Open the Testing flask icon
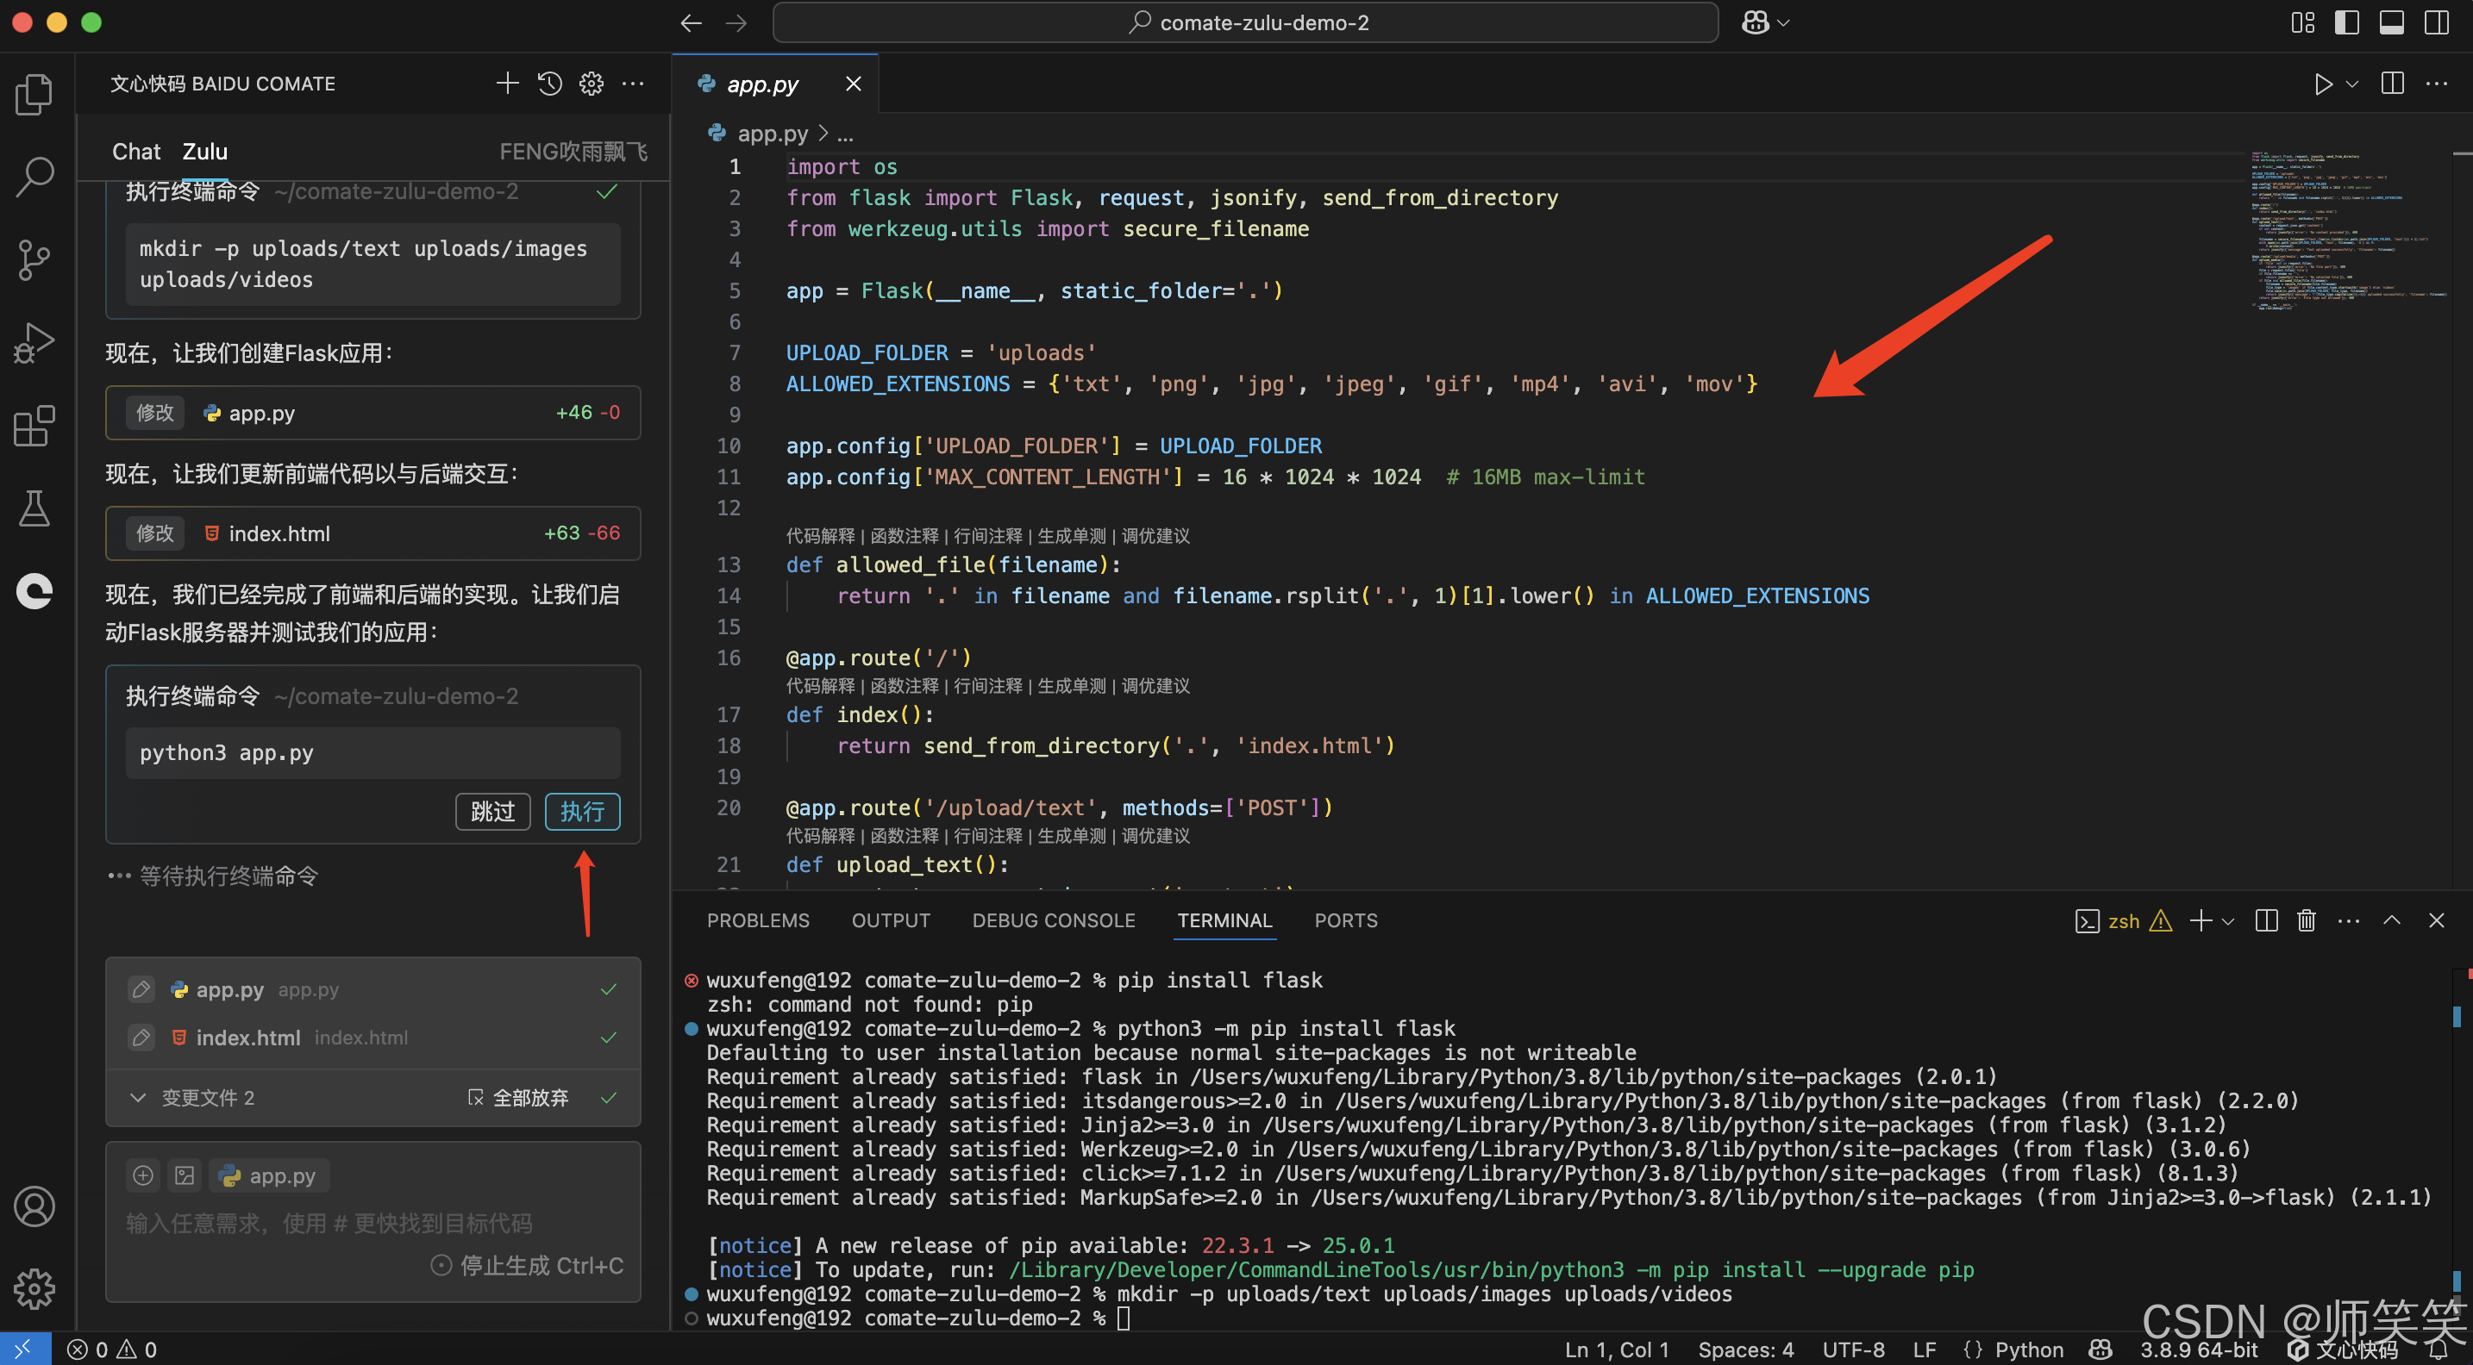Viewport: 2473px width, 1365px height. point(34,508)
